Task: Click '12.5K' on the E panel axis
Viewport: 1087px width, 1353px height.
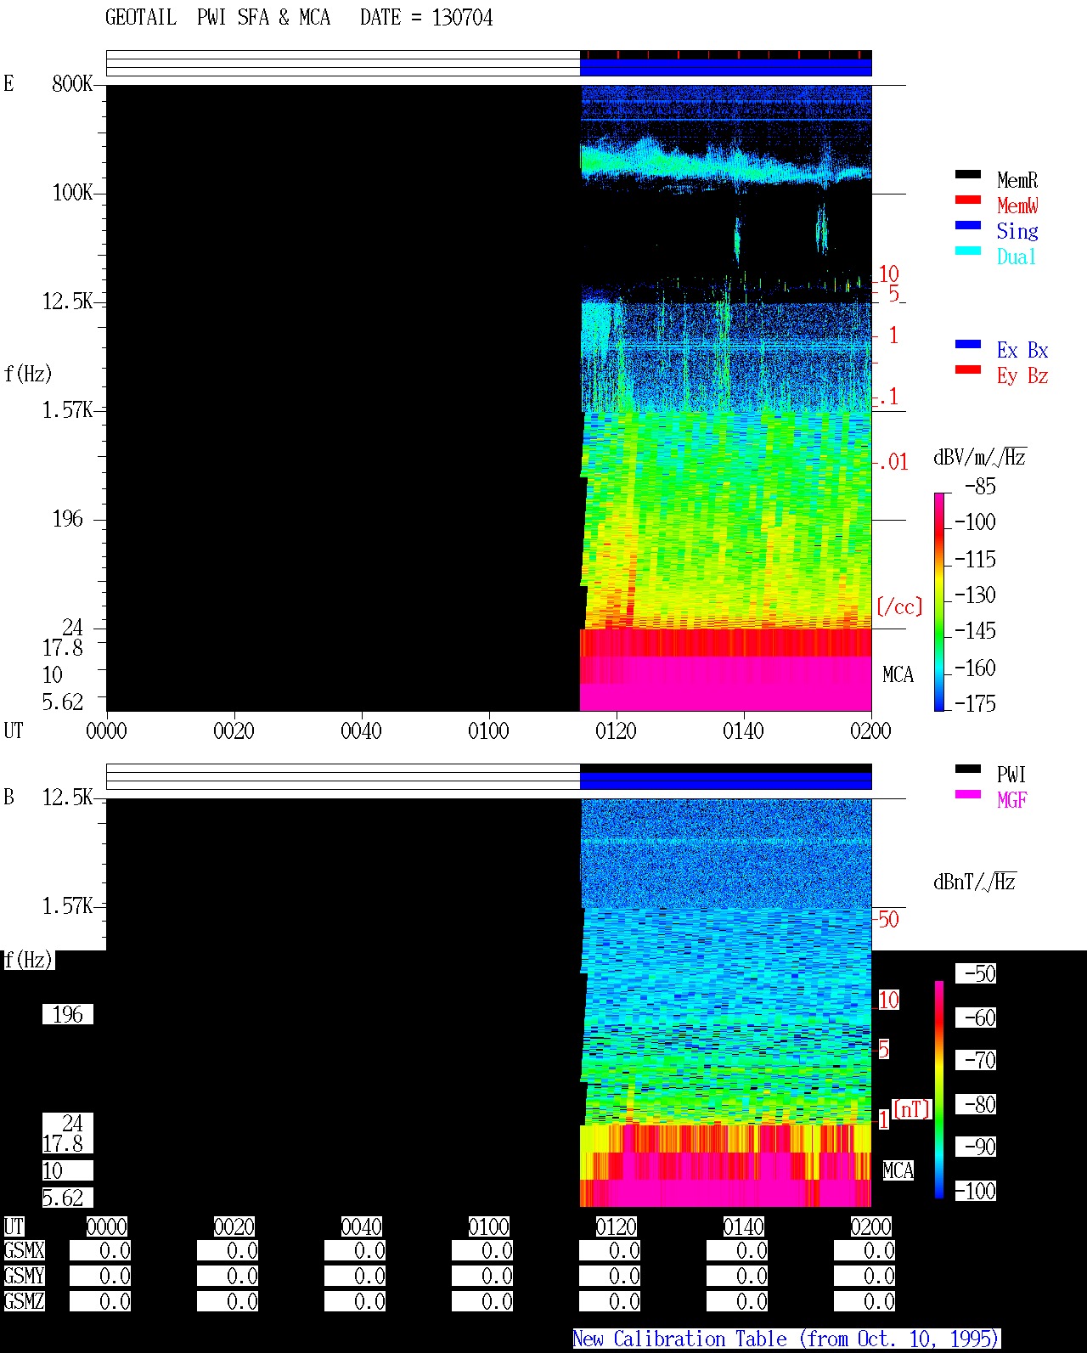Action: click(x=68, y=302)
